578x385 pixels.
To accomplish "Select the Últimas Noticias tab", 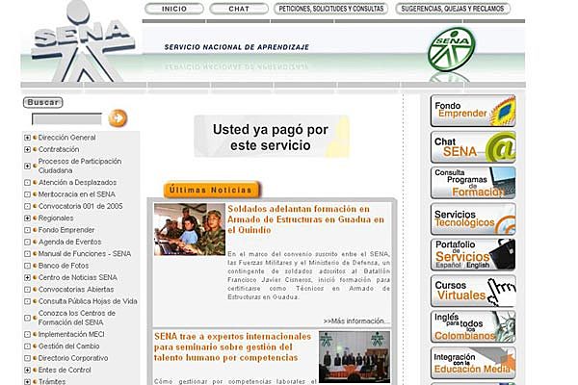I will pyautogui.click(x=212, y=191).
